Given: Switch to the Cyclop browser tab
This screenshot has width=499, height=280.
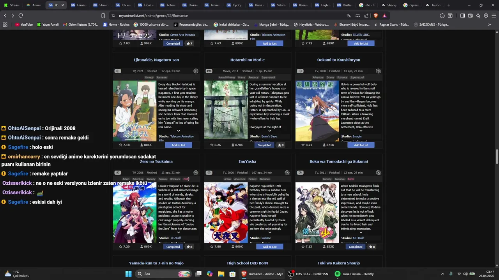Looking at the screenshot, I should point(235,5).
